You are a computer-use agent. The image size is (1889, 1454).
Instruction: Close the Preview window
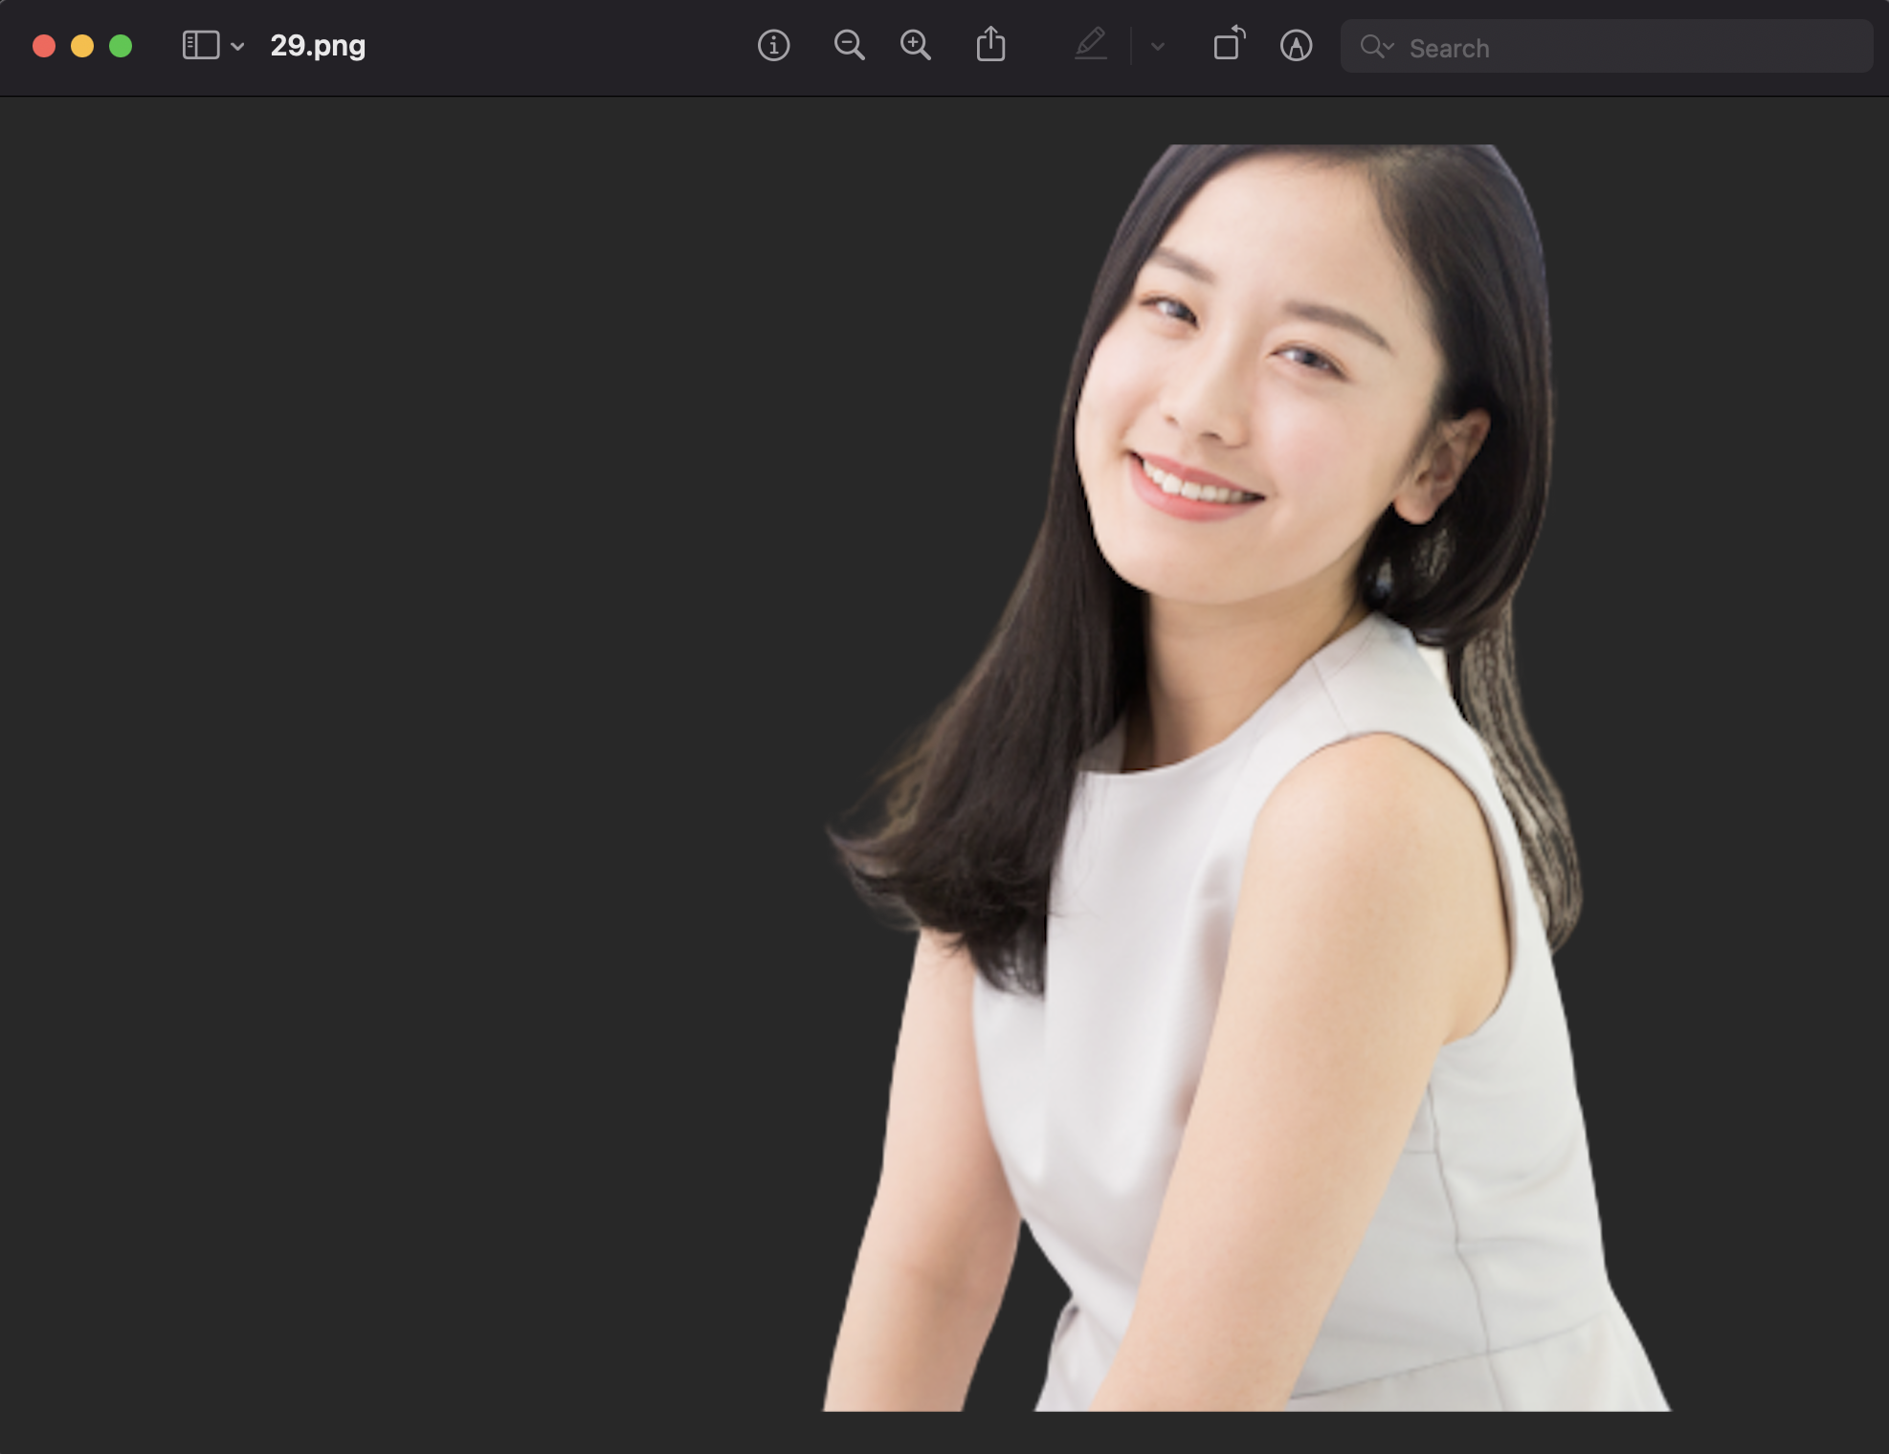[x=44, y=46]
